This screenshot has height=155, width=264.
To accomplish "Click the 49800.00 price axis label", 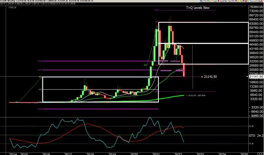I will point(256,40).
